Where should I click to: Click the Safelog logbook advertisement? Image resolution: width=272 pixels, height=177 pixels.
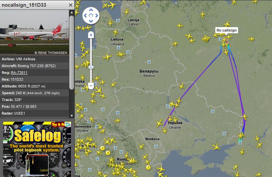[x=37, y=149]
